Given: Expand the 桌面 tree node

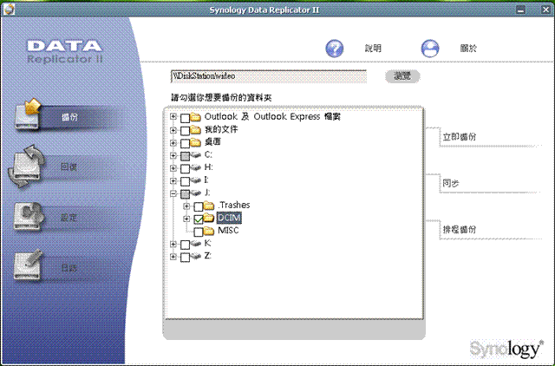Looking at the screenshot, I should [173, 143].
